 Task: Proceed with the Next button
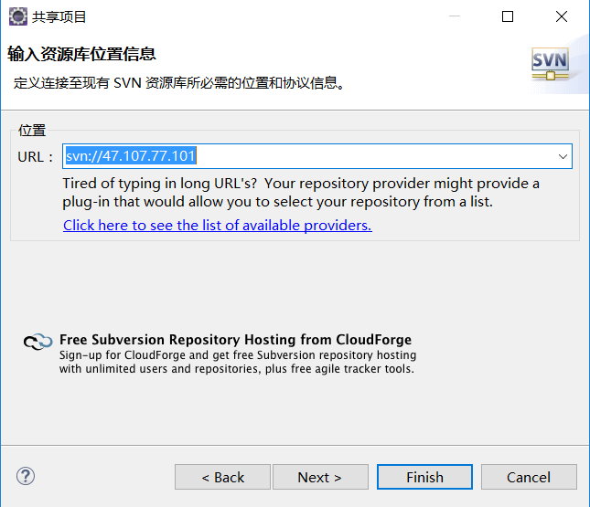320,477
